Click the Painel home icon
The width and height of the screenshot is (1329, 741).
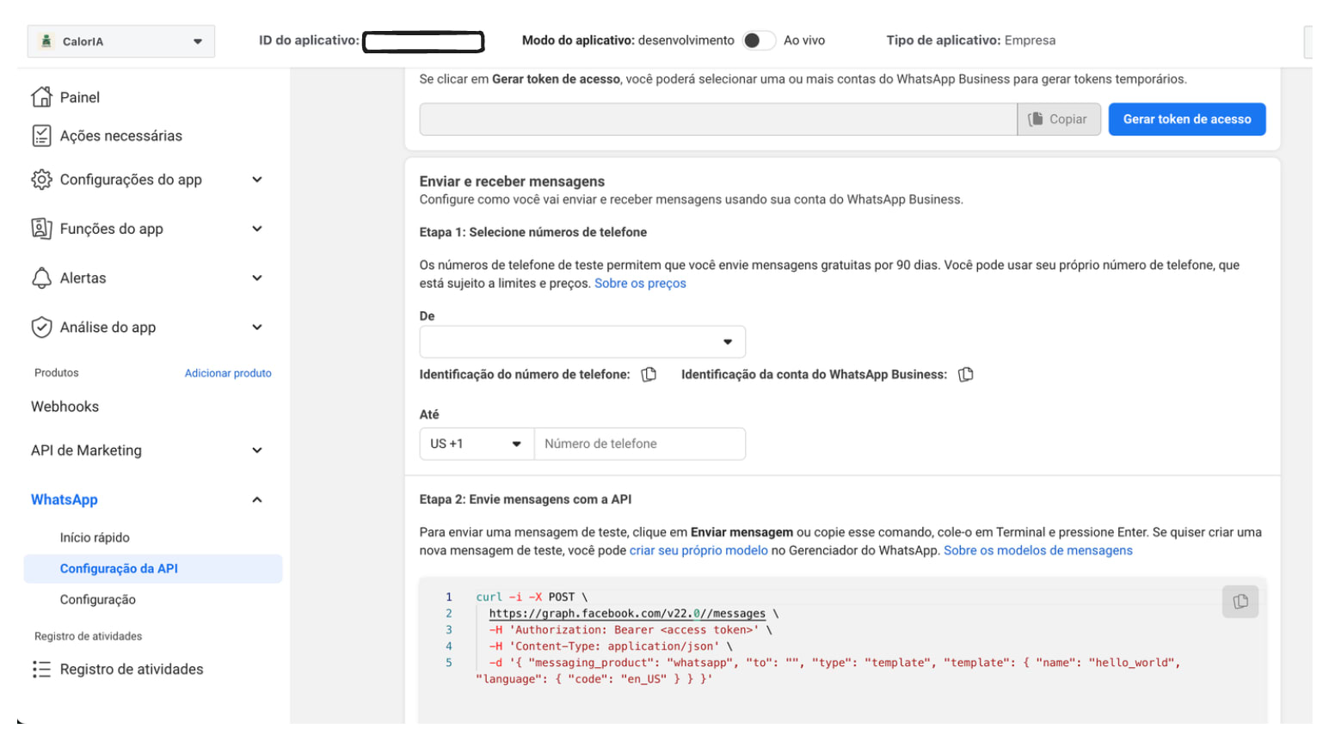41,97
